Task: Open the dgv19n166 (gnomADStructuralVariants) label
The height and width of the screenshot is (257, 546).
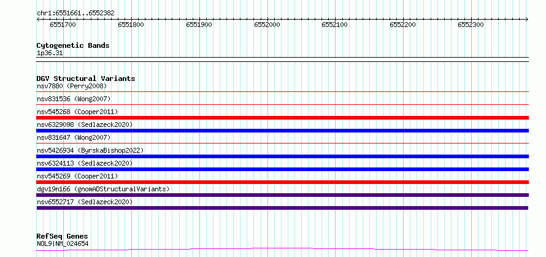Action: pyautogui.click(x=103, y=189)
